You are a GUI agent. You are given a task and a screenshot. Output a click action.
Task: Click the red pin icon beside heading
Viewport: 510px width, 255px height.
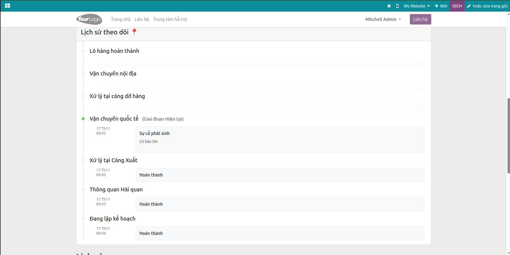click(134, 32)
